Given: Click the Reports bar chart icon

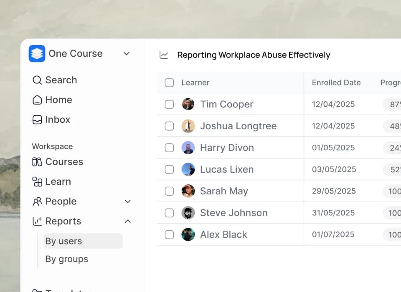Looking at the screenshot, I should point(37,221).
